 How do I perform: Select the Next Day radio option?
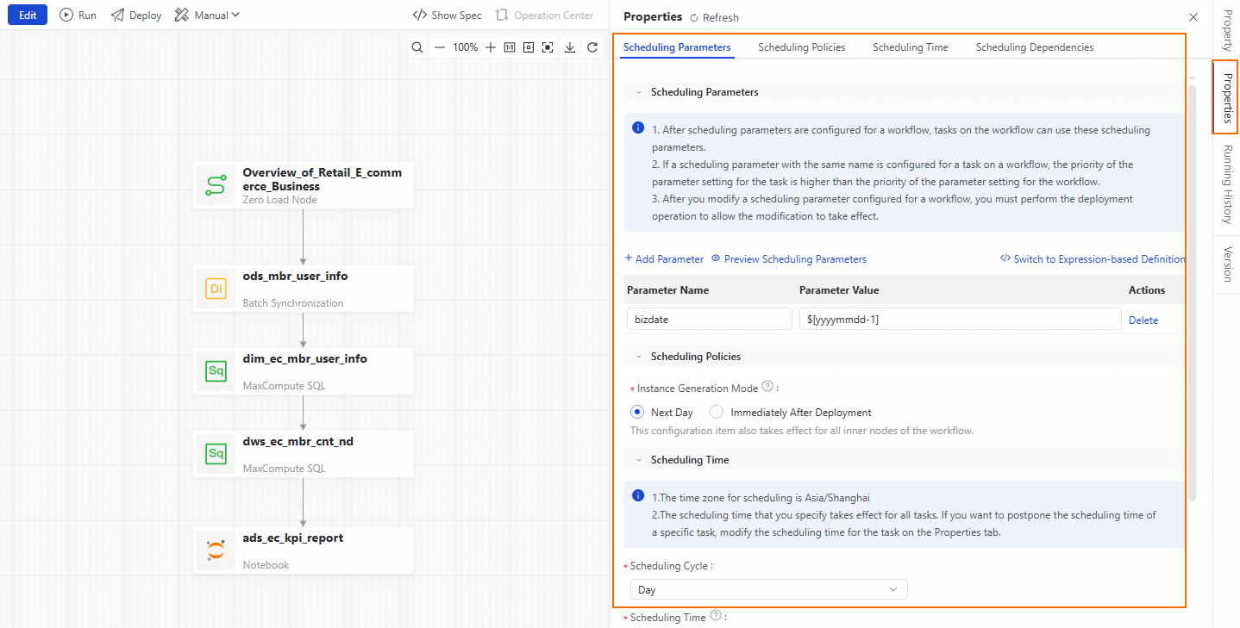(638, 413)
